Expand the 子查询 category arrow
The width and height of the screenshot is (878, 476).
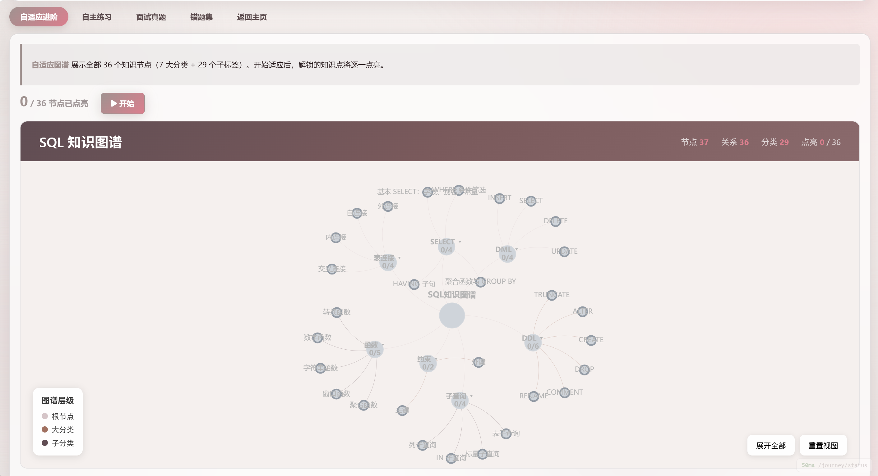(x=471, y=396)
